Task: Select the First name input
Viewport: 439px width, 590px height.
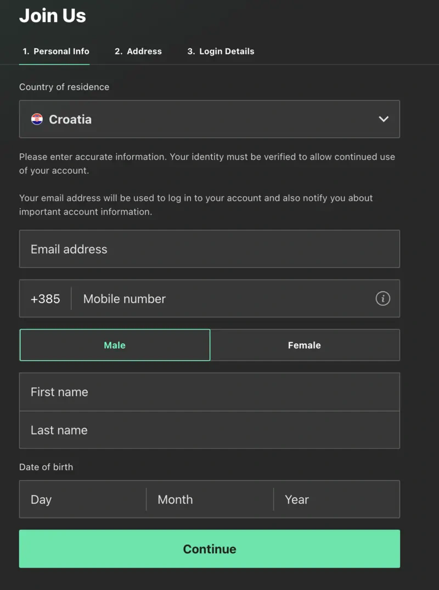Action: [x=209, y=392]
